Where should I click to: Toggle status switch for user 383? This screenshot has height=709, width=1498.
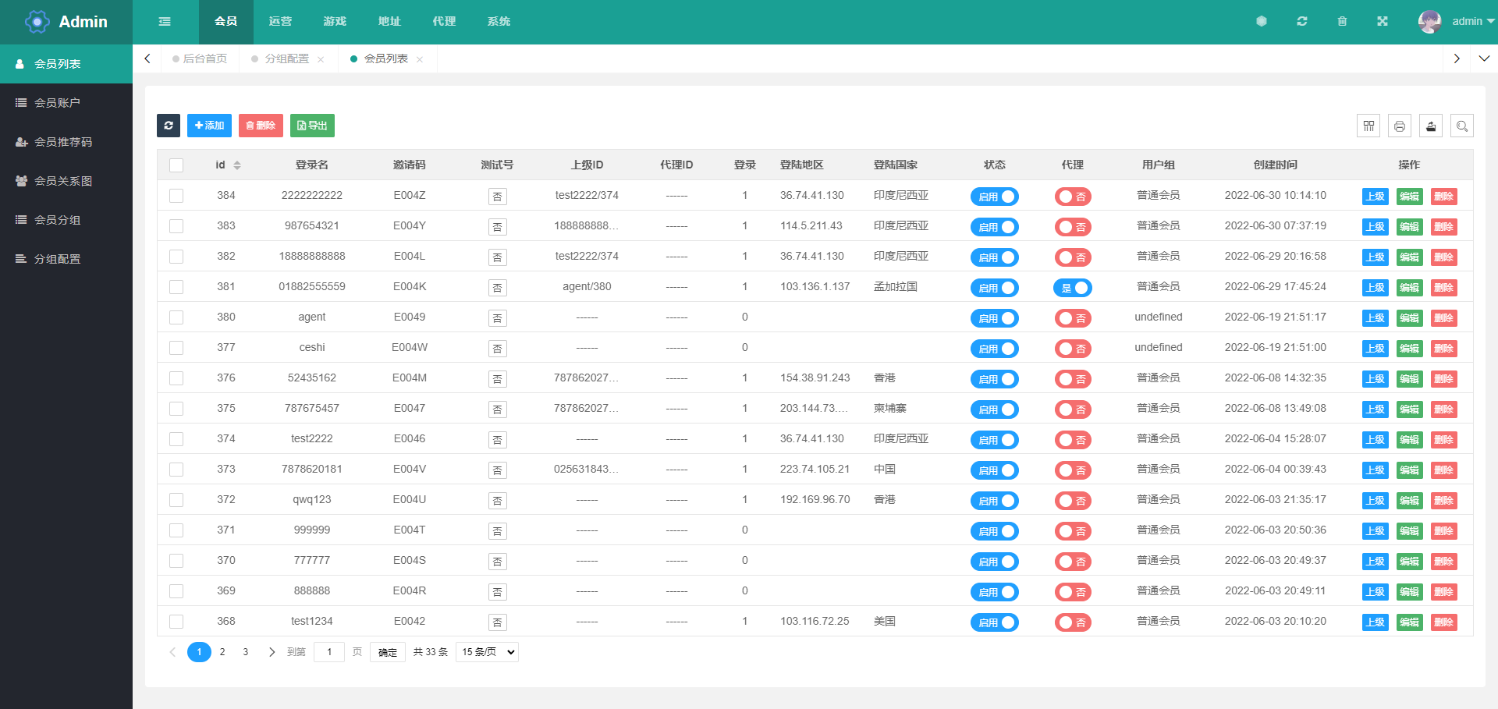click(x=994, y=227)
